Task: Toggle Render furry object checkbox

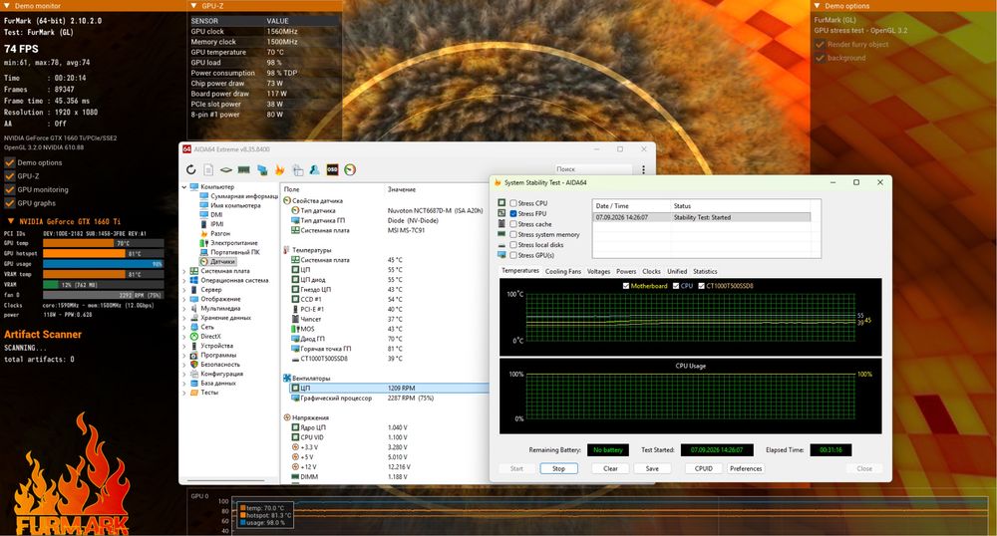Action: (x=820, y=45)
